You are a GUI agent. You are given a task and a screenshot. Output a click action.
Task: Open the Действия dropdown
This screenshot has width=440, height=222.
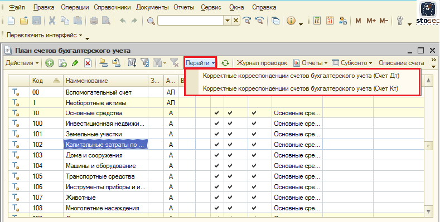pos(22,63)
